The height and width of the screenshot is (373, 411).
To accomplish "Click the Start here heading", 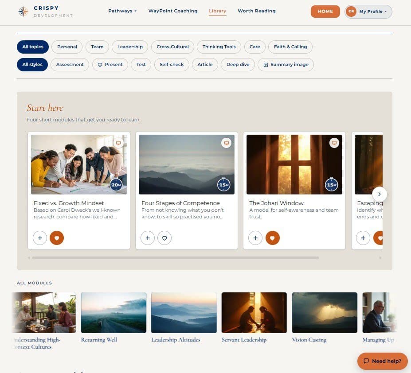I will tap(45, 108).
